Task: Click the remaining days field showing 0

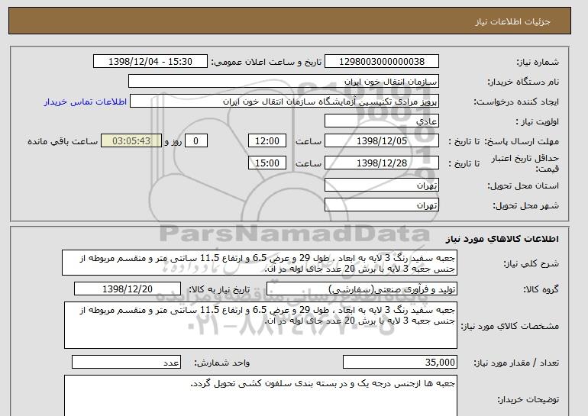Action: coord(195,141)
